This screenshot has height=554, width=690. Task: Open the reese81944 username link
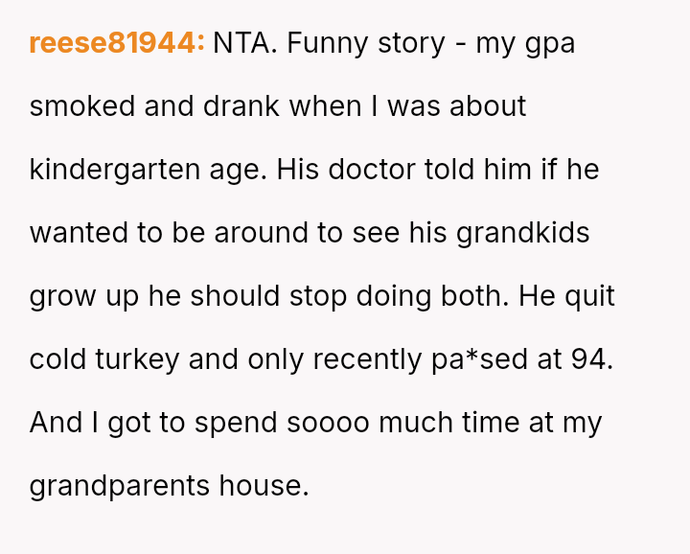point(117,43)
